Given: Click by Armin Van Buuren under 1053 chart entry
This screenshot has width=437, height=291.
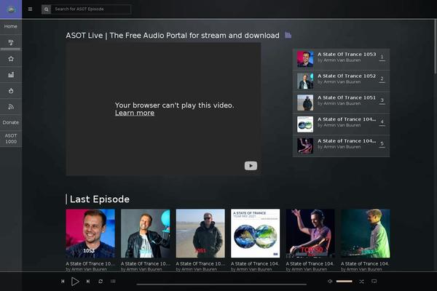Looking at the screenshot, I should coord(339,60).
